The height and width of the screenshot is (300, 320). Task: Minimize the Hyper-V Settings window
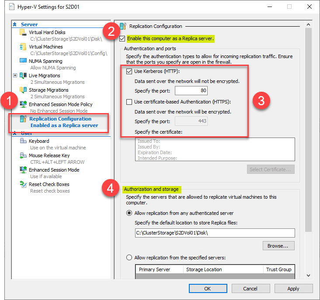270,7
